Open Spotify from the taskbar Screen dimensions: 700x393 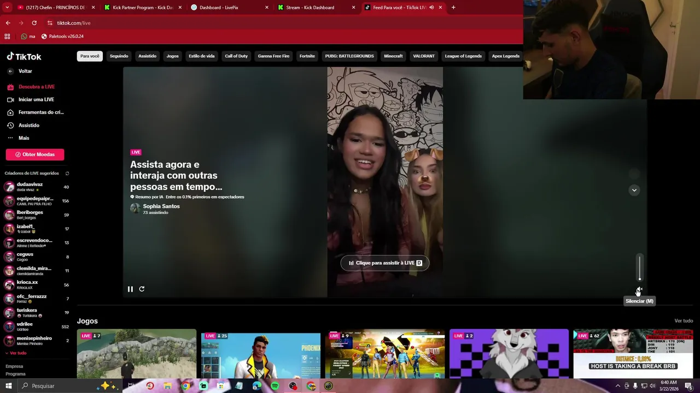click(x=275, y=386)
